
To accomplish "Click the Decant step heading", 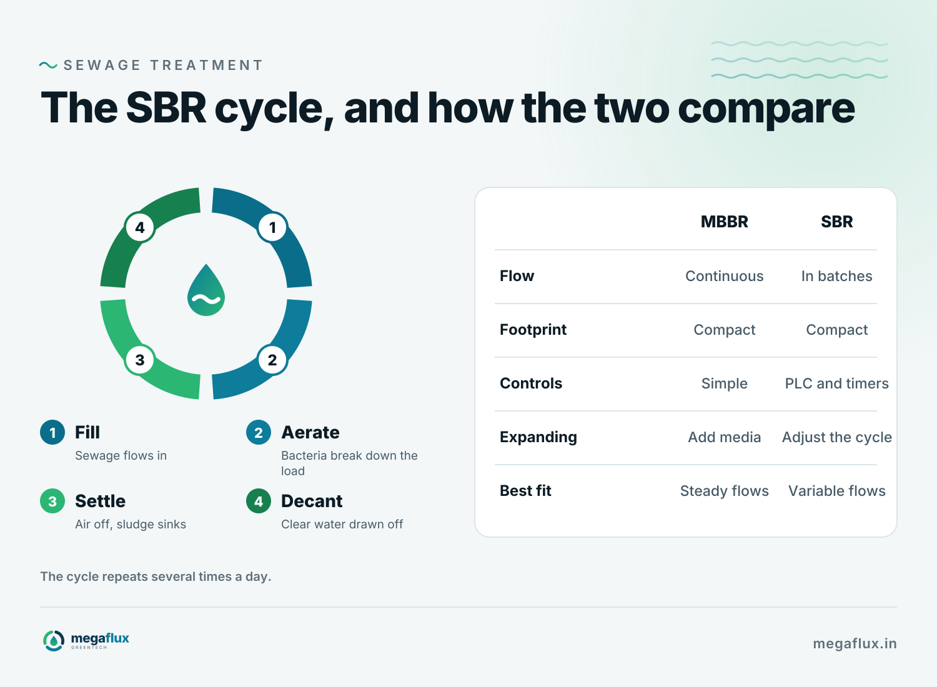I will click(x=312, y=501).
